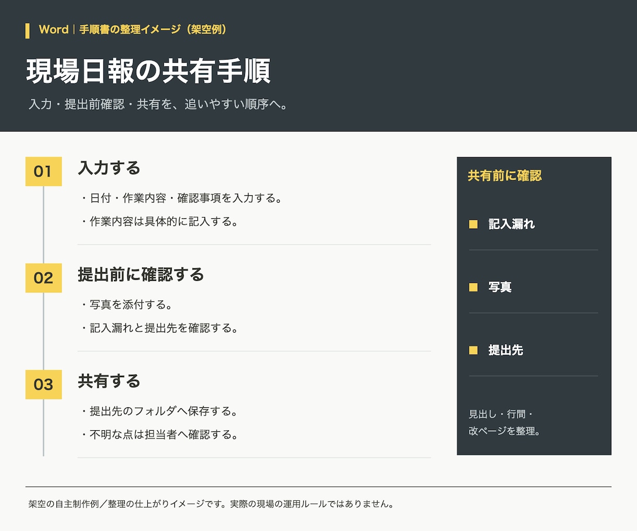Viewport: 637px width, 531px height.
Task: Click the footer disclaimer starting 架空の自主制作例
Action: click(211, 504)
